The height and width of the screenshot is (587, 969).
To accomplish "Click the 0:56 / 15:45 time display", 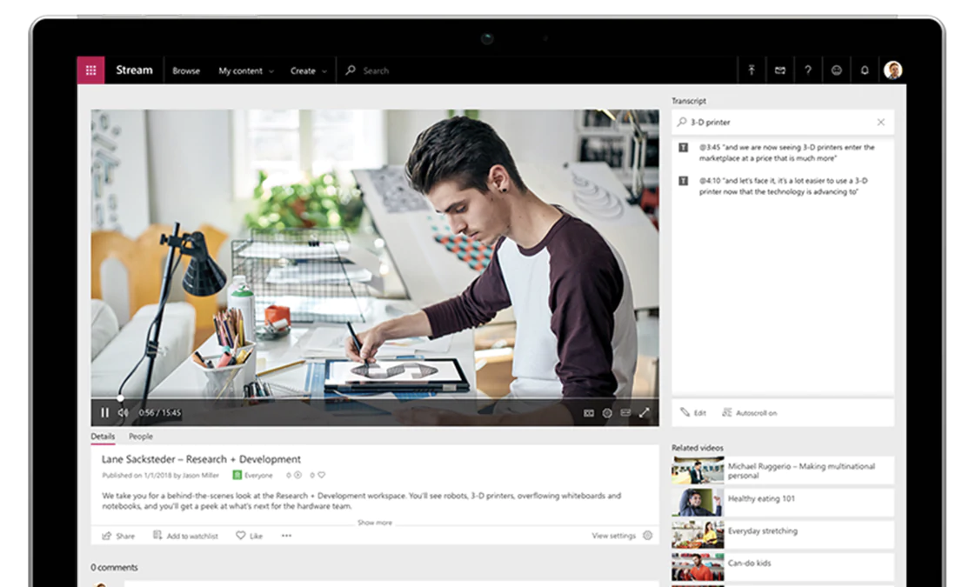I will point(159,413).
